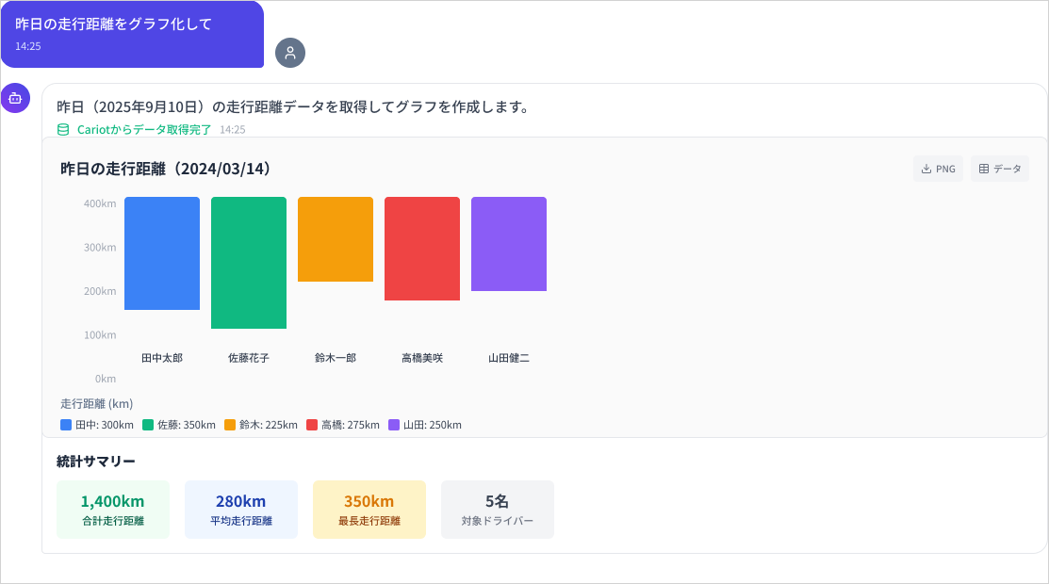Screen dimensions: 1049x584
Task: Click the purple assistant bot avatar icon
Action: point(15,98)
